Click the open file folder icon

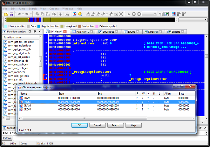(x=6, y=14)
